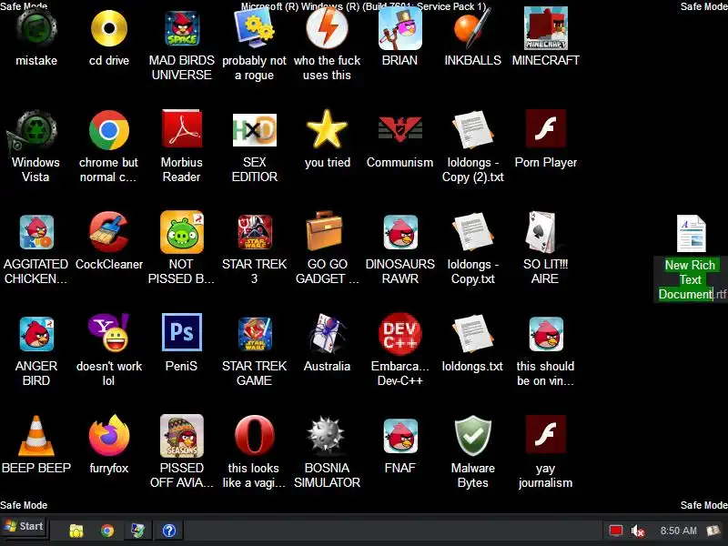Select the Australia spider solitaire icon
This screenshot has width=728, height=546.
pos(328,334)
